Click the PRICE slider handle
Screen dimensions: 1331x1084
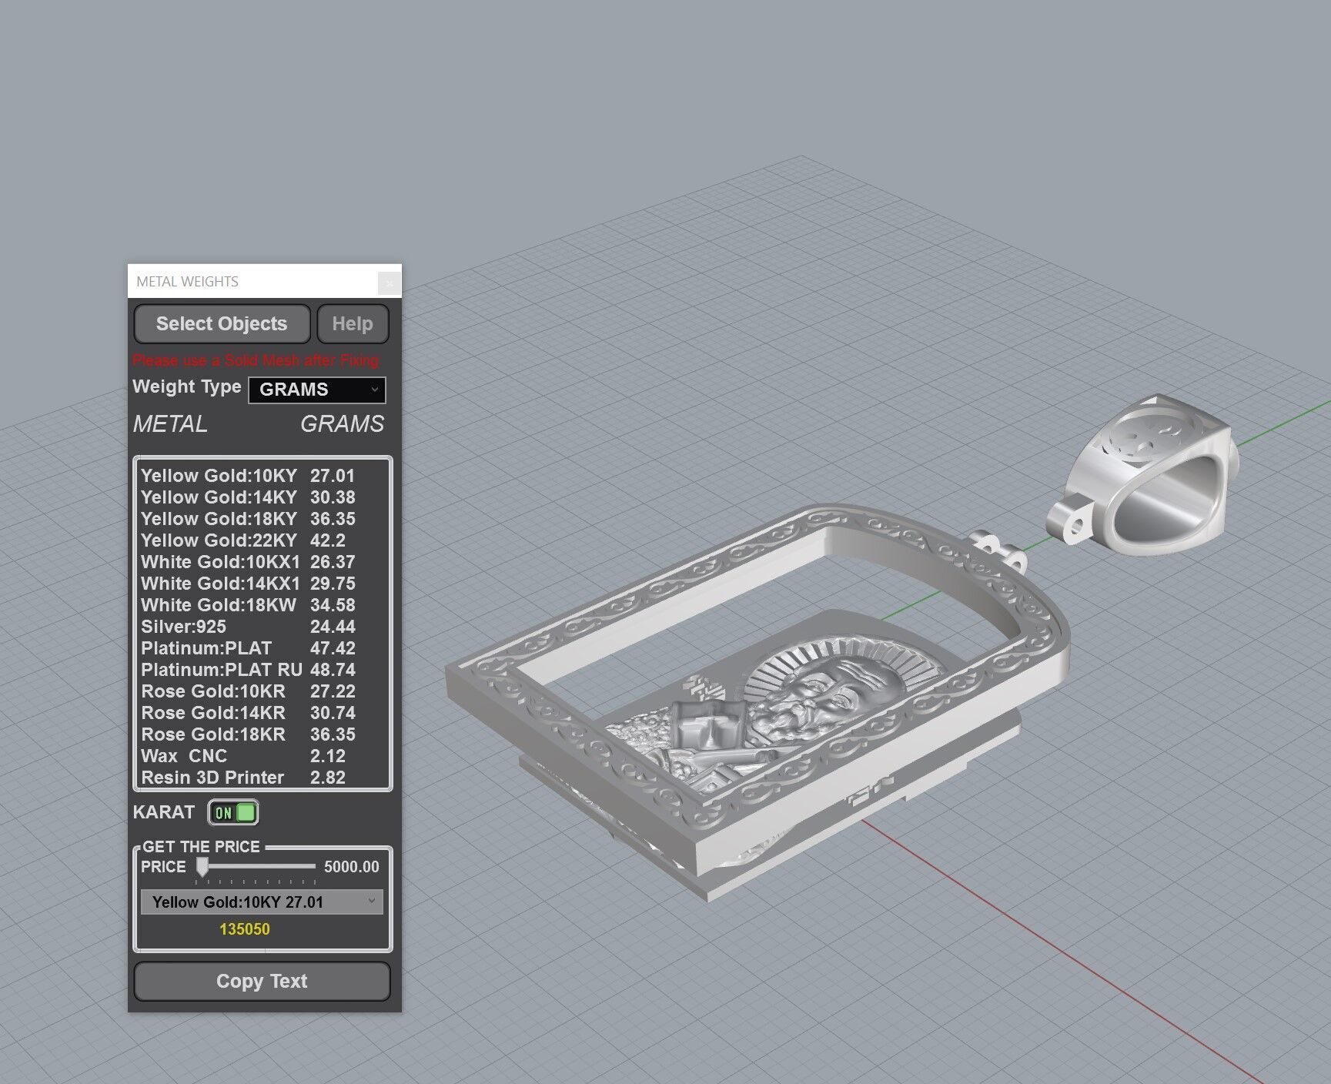tap(202, 867)
